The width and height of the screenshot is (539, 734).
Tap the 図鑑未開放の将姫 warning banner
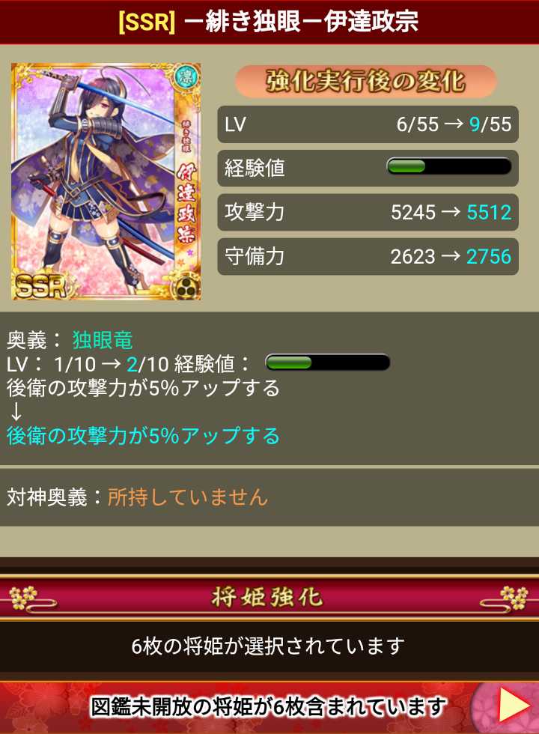coord(269,706)
